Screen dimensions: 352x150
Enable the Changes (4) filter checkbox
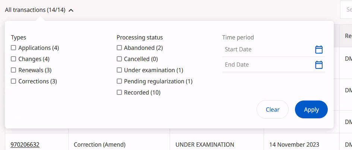[14, 59]
